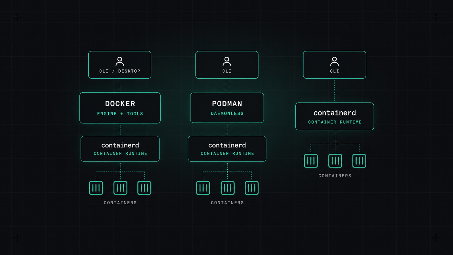Select the "PODMAN" title text

point(227,104)
